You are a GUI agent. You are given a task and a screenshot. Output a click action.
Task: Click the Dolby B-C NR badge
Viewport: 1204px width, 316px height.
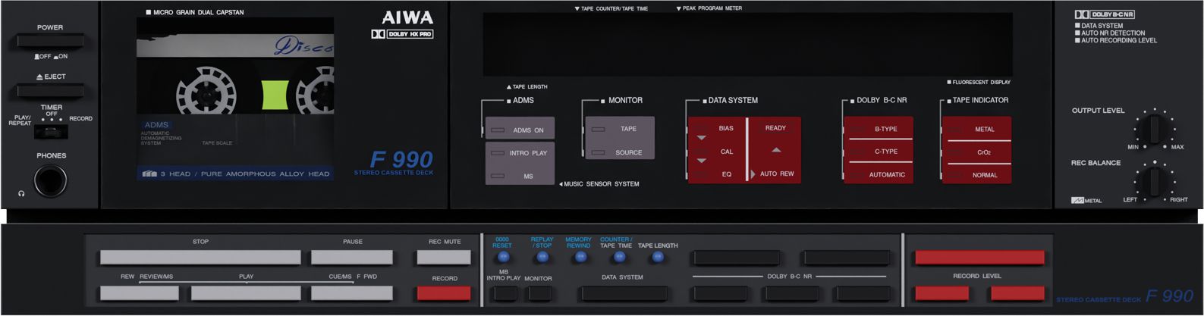[x=1105, y=14]
